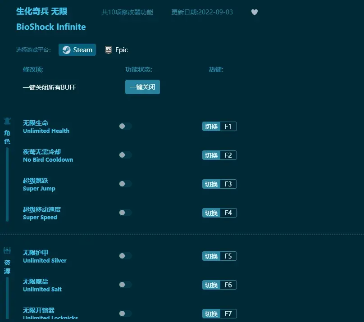Screen dimensions: 364x322
Task: Click the 无限开锁器 label
Action: coord(39,310)
